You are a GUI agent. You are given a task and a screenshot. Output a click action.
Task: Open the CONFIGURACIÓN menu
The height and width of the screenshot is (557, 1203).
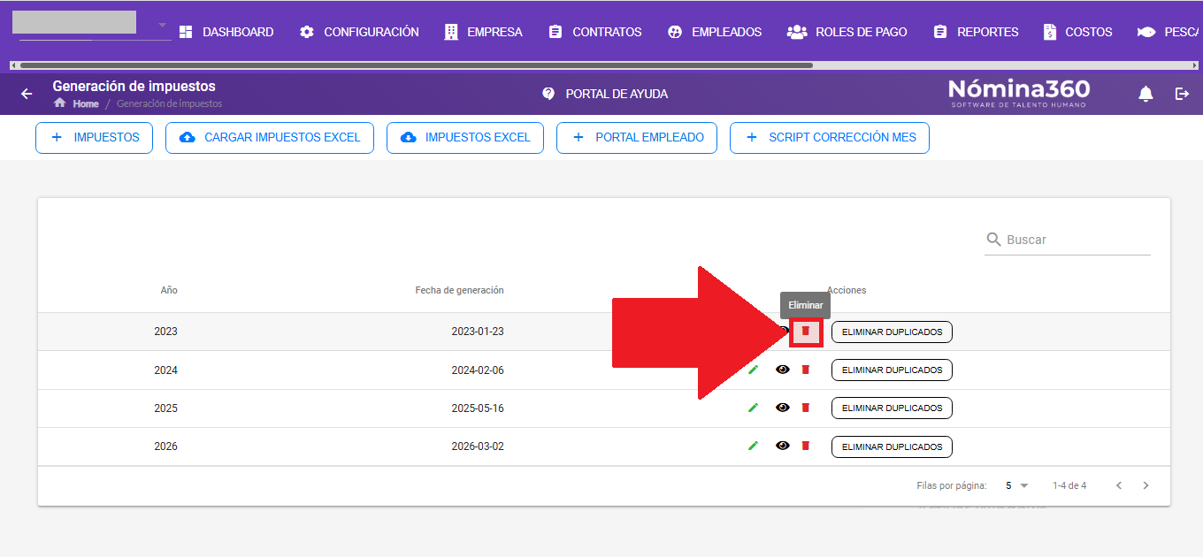(x=359, y=32)
